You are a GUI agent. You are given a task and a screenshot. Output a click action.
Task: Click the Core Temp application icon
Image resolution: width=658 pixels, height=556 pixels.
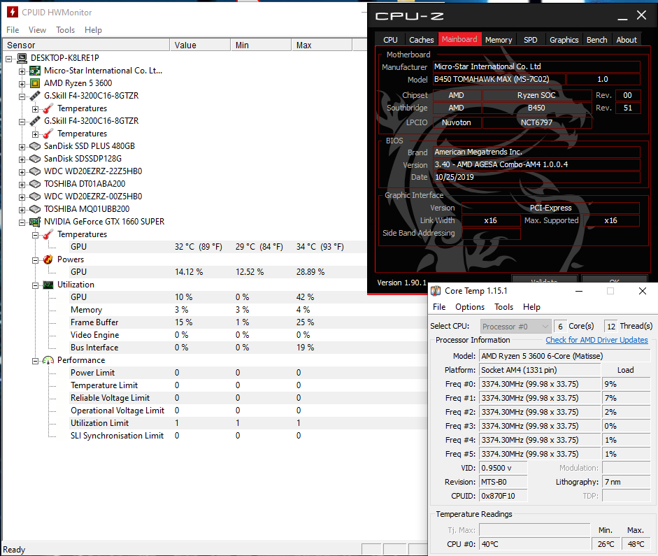click(x=436, y=291)
